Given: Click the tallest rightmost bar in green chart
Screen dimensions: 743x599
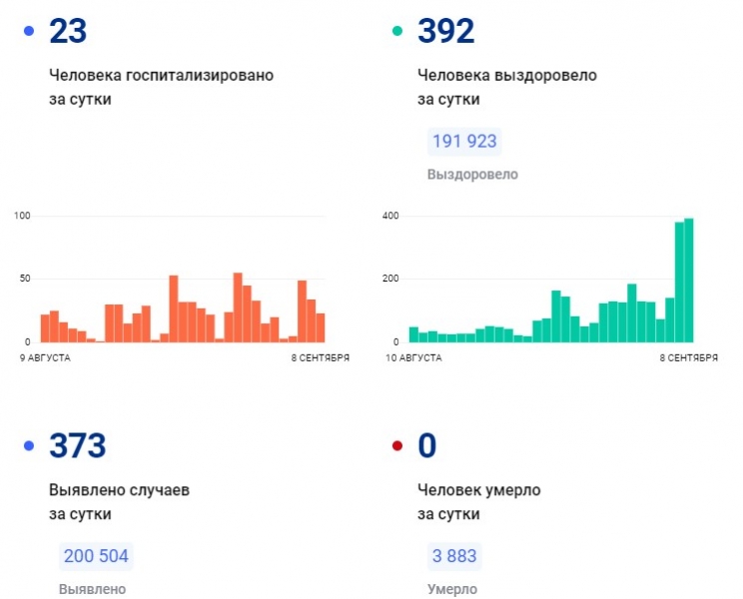Looking at the screenshot, I should click(x=689, y=281).
